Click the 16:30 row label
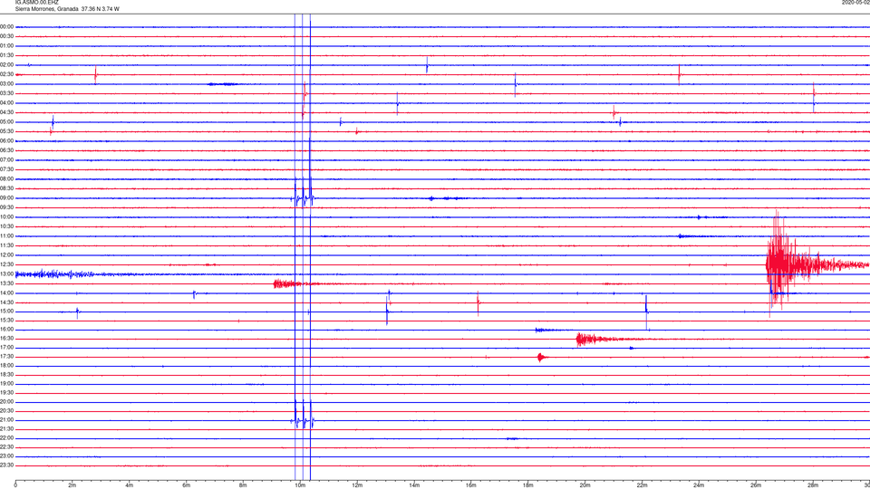Viewport: 870px width, 489px height. 6,338
